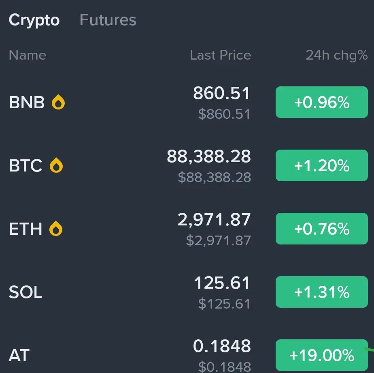Sort list by Name column header
The image size is (374, 373).
pos(28,55)
